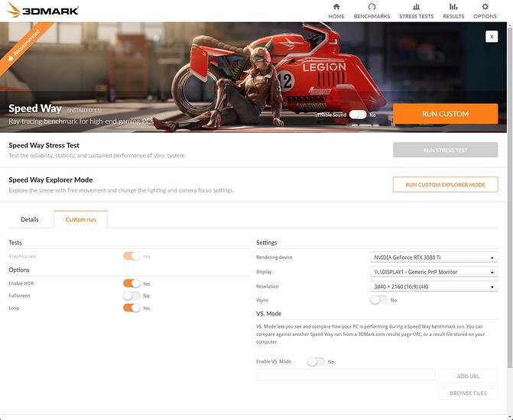Click the VS. Mode URL input field
This screenshot has height=420, width=513.
346,375
